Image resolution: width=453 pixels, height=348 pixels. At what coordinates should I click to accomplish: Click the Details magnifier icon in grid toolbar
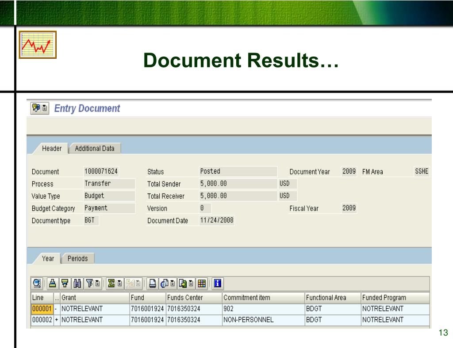coord(37,283)
